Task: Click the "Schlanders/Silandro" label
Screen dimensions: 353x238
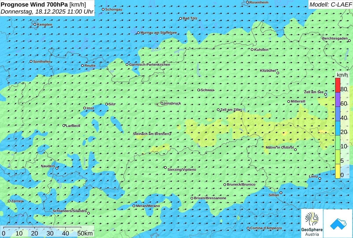Action: (70, 211)
